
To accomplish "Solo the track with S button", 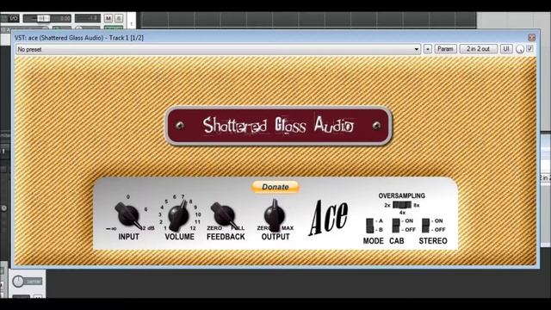I will pyautogui.click(x=119, y=18).
